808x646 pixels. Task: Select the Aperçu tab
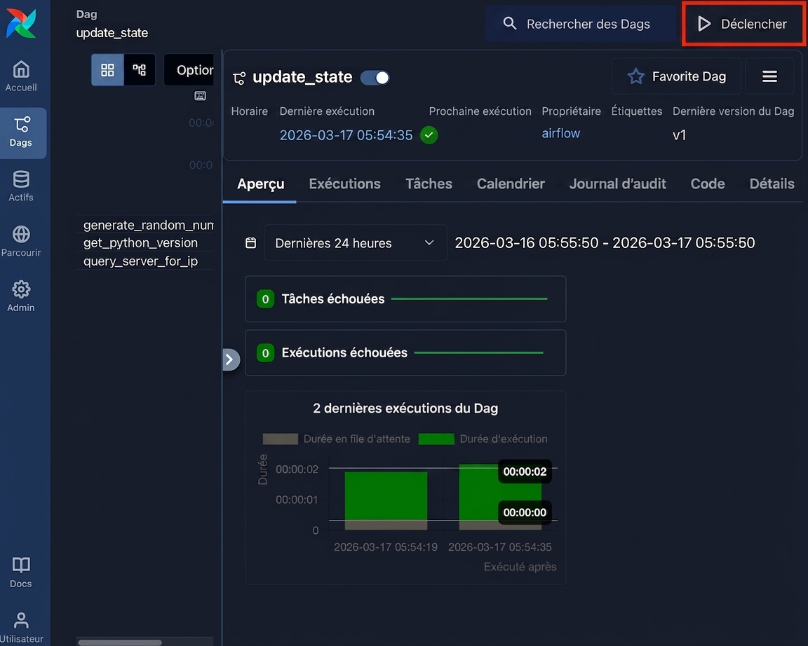click(260, 184)
